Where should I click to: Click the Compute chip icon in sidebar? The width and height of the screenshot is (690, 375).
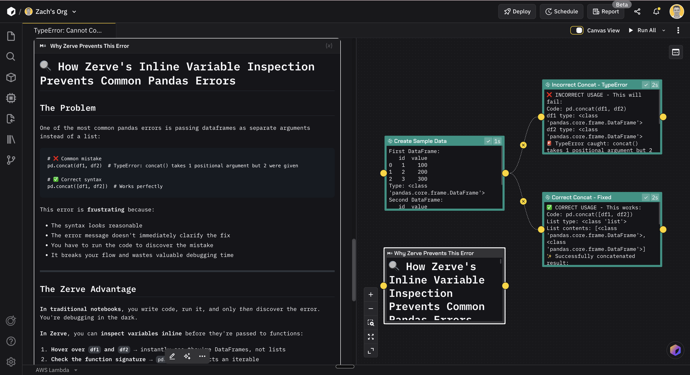11,98
